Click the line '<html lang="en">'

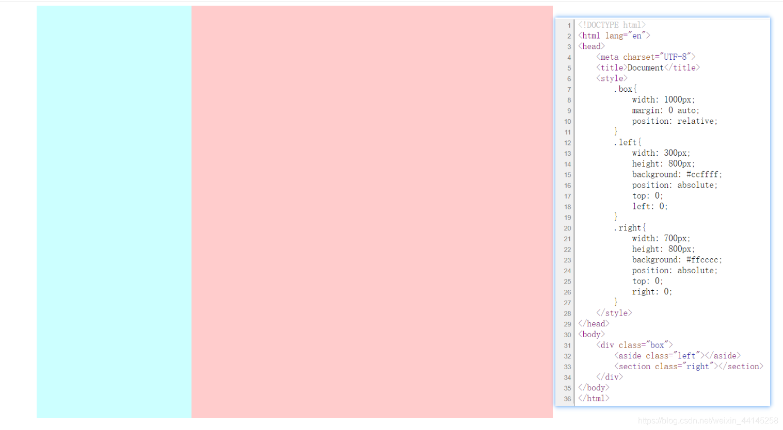point(614,36)
